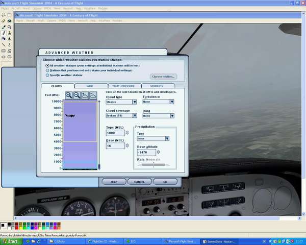Select the Airbrush tool in Paint
Image resolution: width=306 pixels, height=245 pixels.
pyautogui.click(x=4, y=39)
